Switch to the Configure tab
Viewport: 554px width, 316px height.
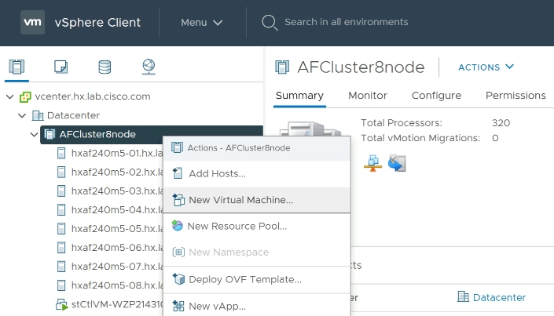(x=437, y=96)
